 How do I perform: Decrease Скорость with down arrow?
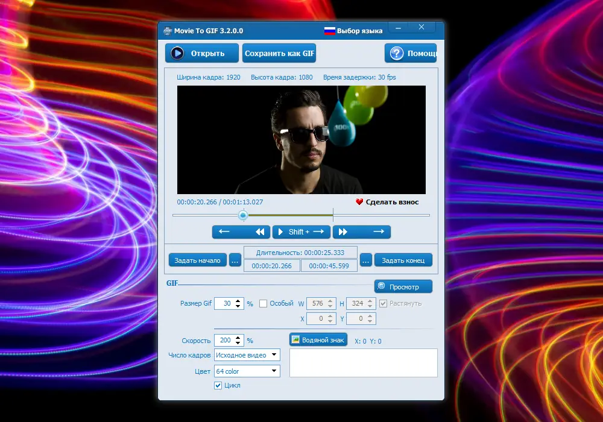click(x=238, y=343)
